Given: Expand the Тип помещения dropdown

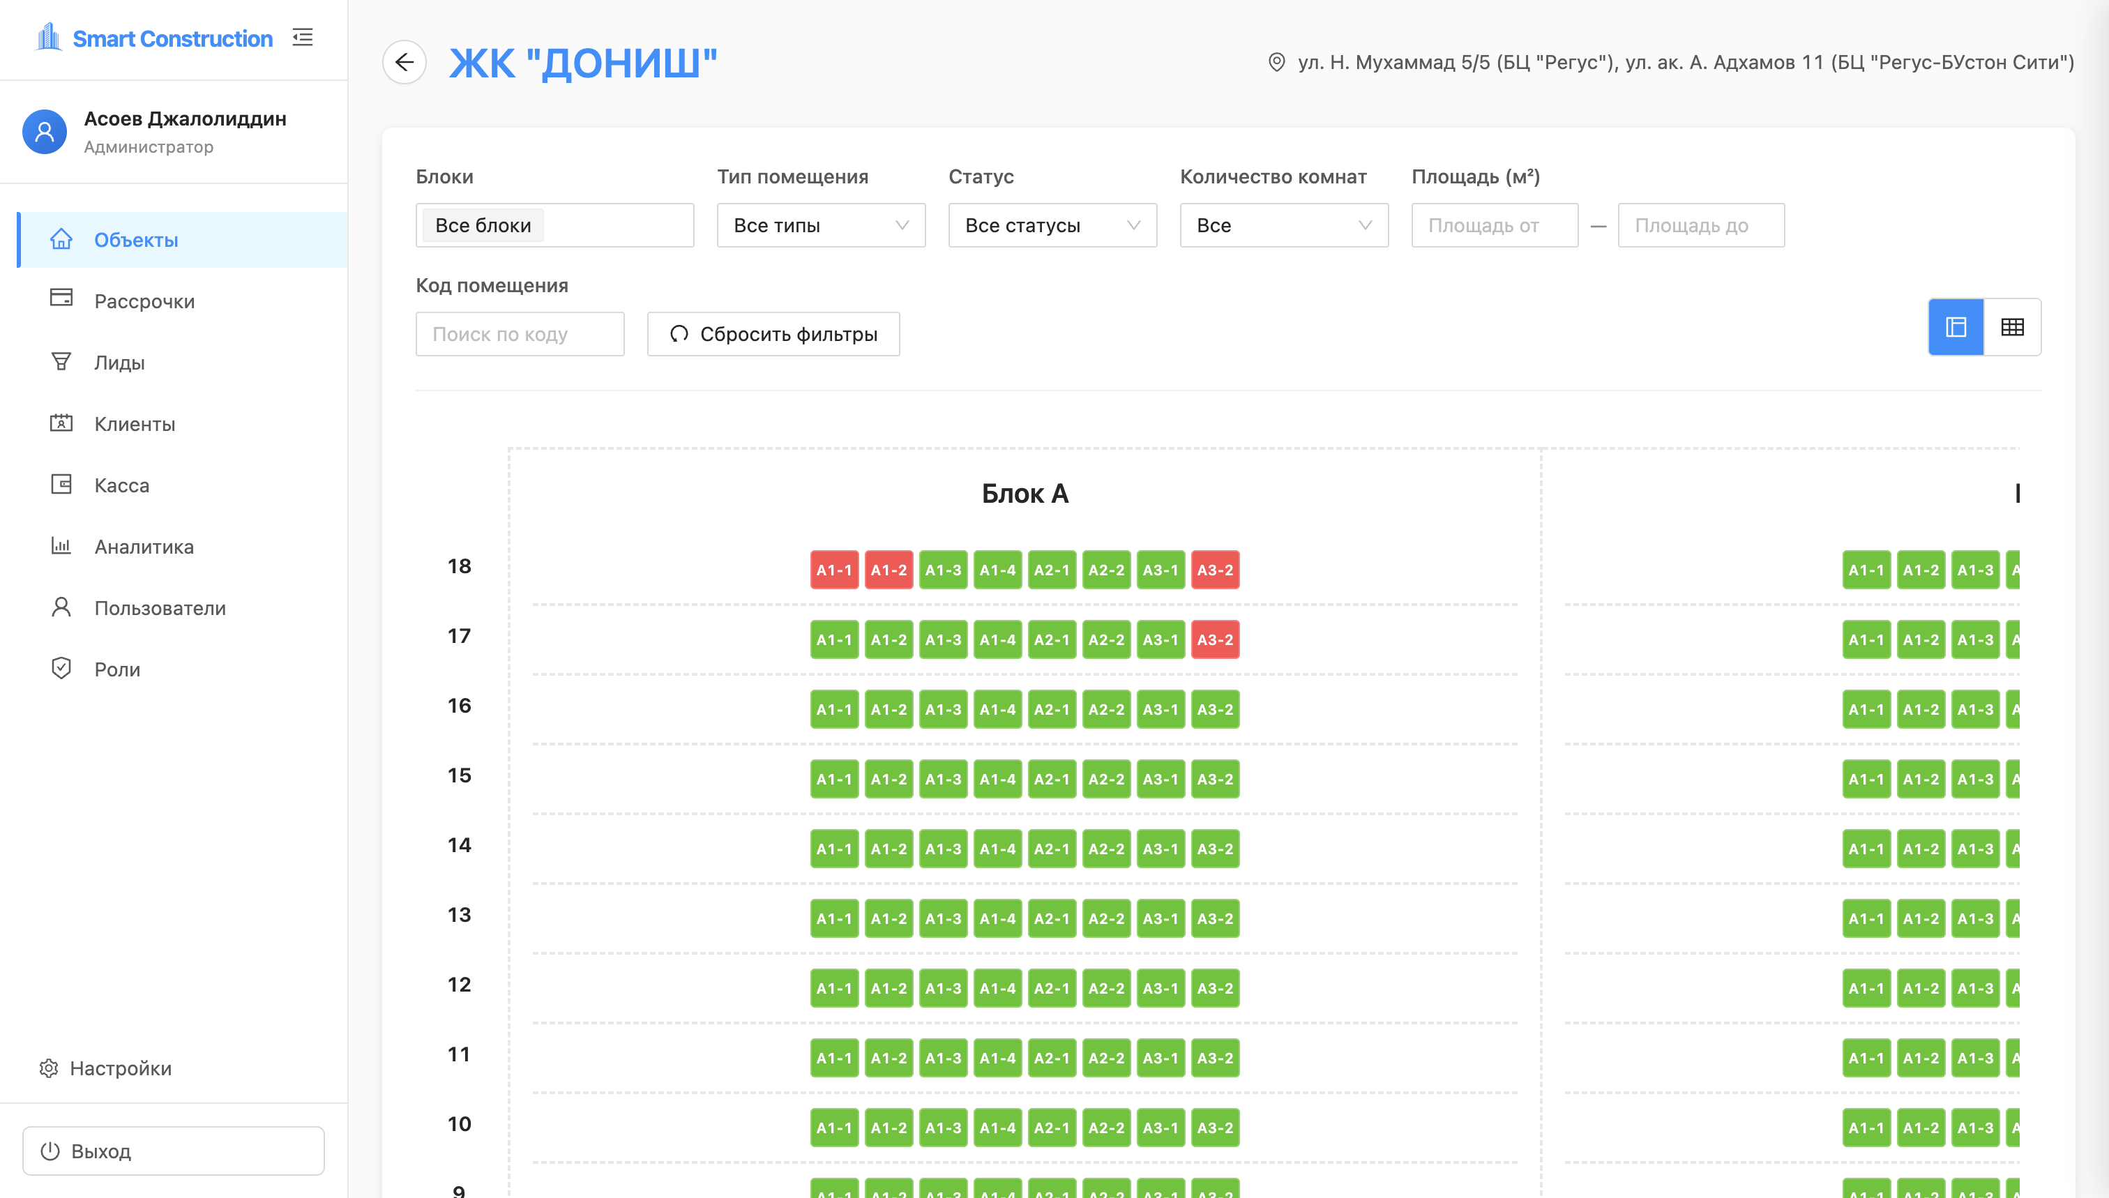Looking at the screenshot, I should click(822, 225).
